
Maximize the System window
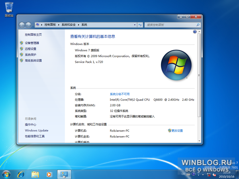pos(187,17)
